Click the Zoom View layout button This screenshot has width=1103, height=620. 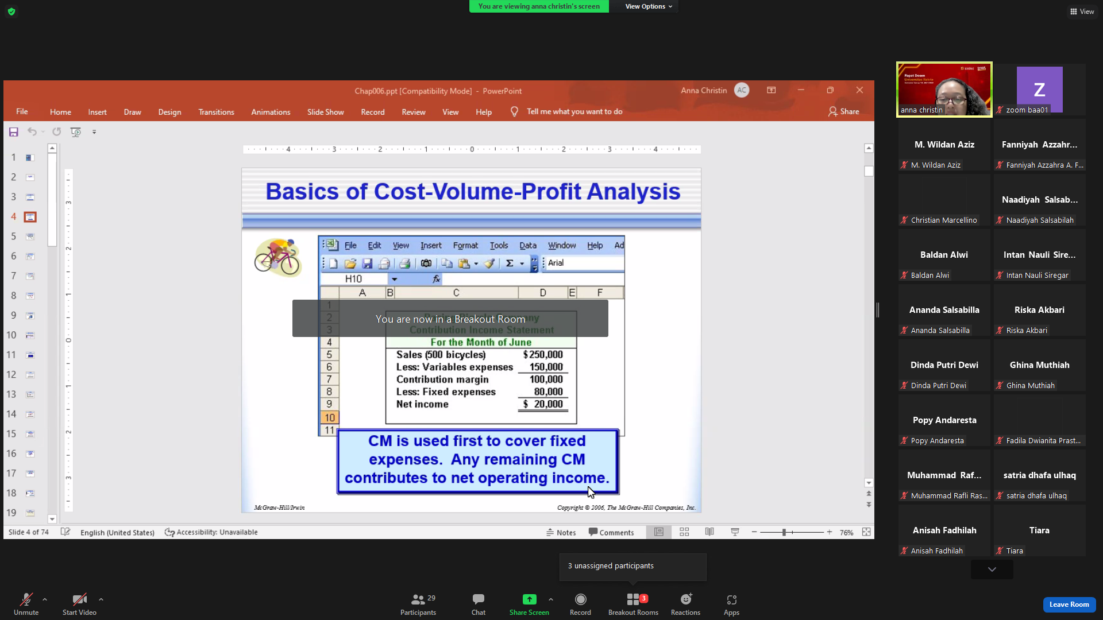tap(1082, 11)
